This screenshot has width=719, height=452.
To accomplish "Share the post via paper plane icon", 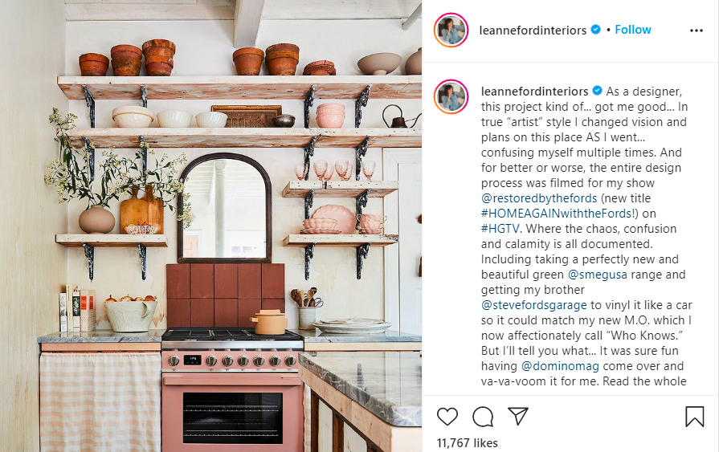I will tap(518, 416).
